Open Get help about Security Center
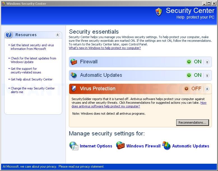The height and width of the screenshot is (171, 218). pyautogui.click(x=32, y=79)
